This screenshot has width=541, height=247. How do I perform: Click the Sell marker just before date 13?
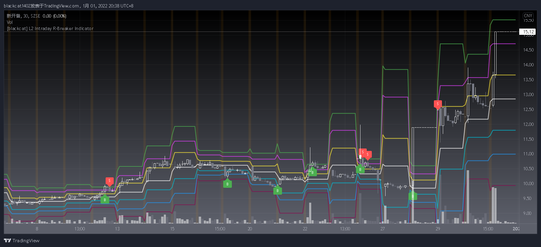(x=110, y=181)
